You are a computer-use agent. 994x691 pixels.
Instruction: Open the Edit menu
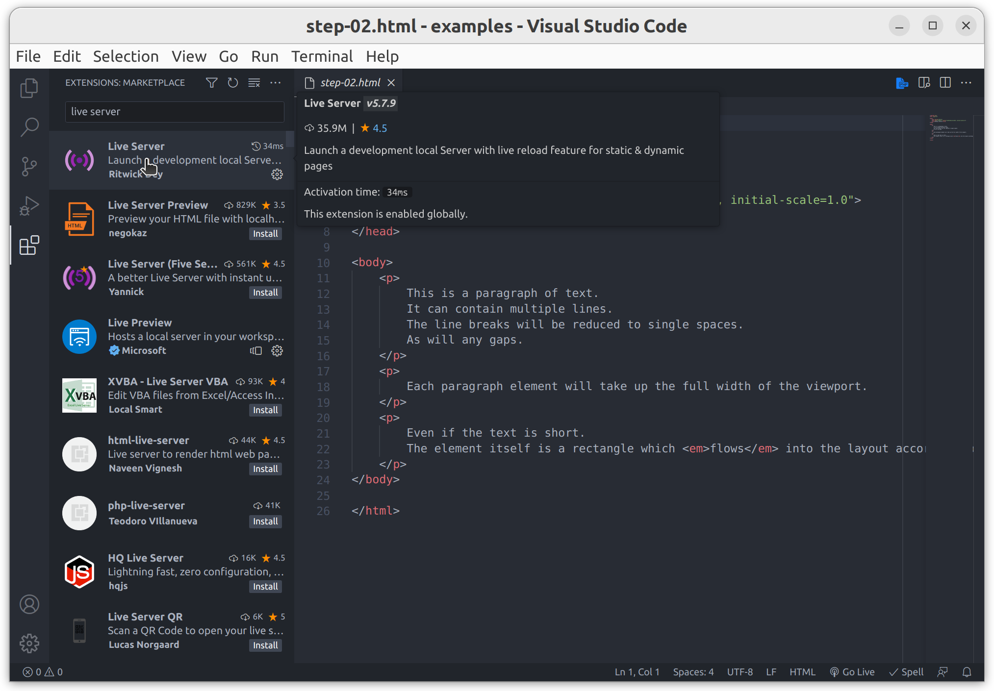point(67,56)
